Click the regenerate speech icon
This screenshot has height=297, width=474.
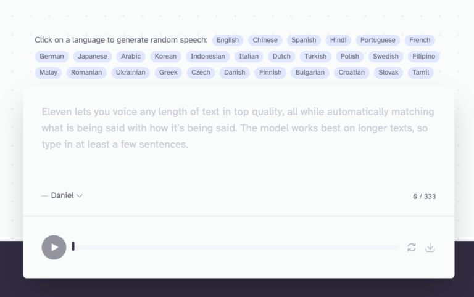pyautogui.click(x=411, y=247)
